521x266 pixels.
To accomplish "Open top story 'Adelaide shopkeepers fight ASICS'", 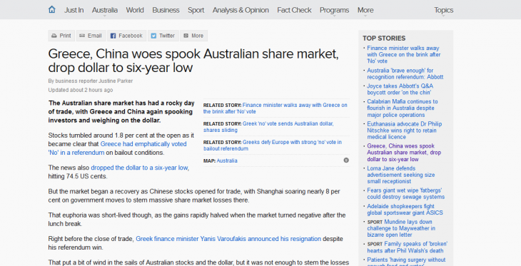I will click(405, 210).
